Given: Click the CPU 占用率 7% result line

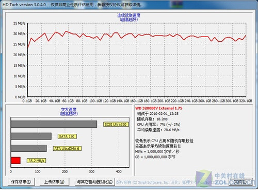Looking at the screenshot, I should coord(158,125).
